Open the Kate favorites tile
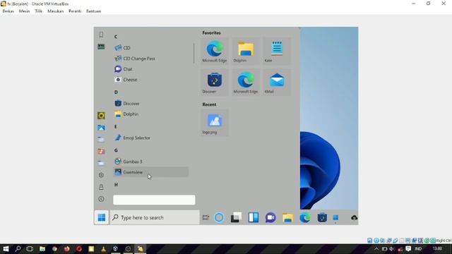The height and width of the screenshot is (254, 452). coord(277,52)
